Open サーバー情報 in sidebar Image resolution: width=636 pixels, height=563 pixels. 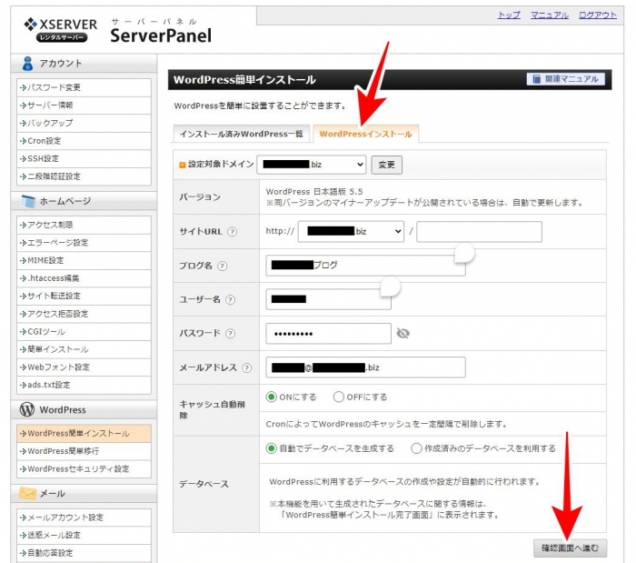click(x=84, y=106)
